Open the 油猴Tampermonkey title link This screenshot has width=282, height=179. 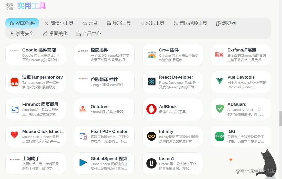pos(42,77)
